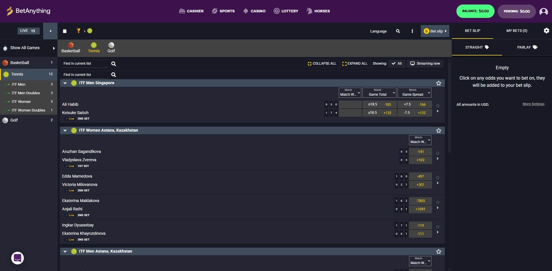Open the three-dot options menu
552x271 pixels.
click(412, 31)
